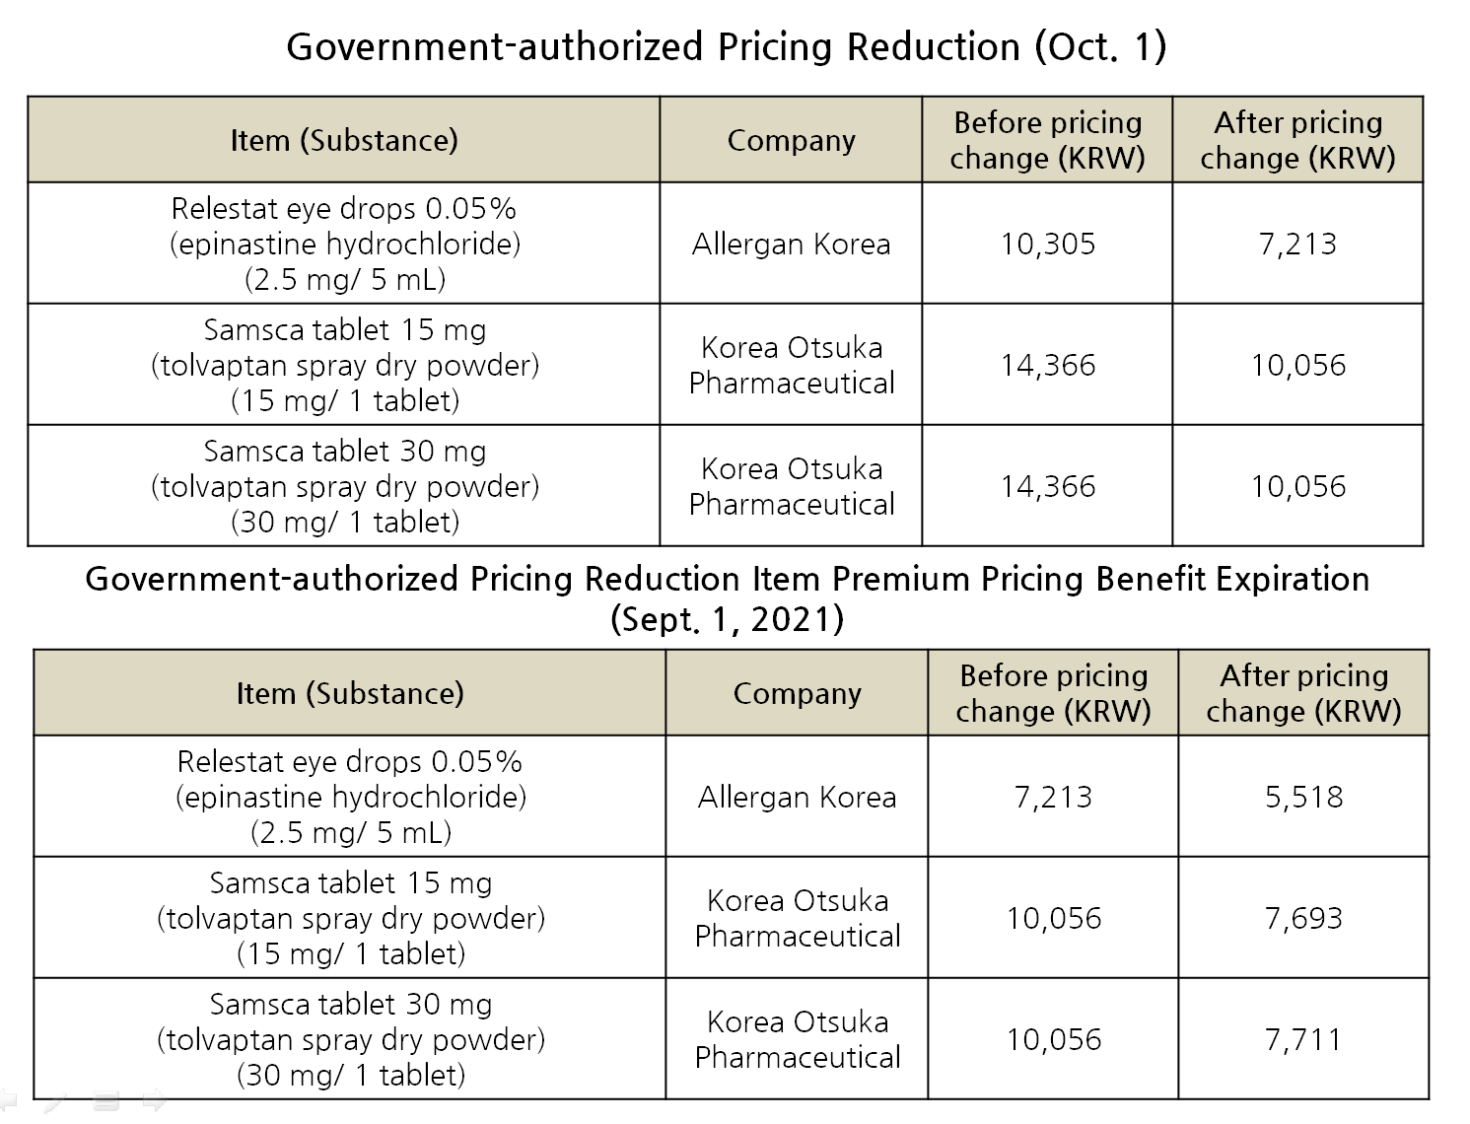Image resolution: width=1470 pixels, height=1124 pixels.
Task: Click 'After pricing change (KRW)' in top table
Action: 1297,140
